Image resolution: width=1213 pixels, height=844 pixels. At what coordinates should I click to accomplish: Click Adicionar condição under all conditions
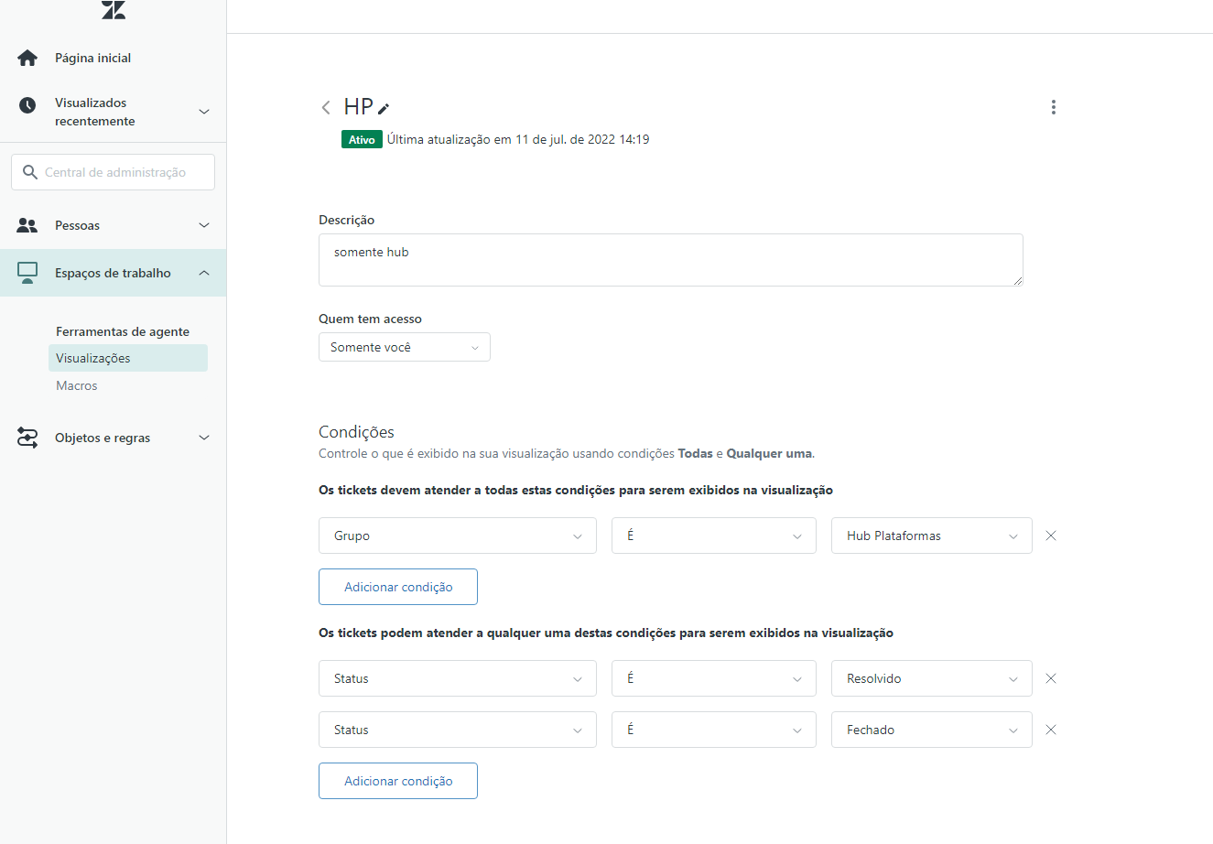(398, 587)
